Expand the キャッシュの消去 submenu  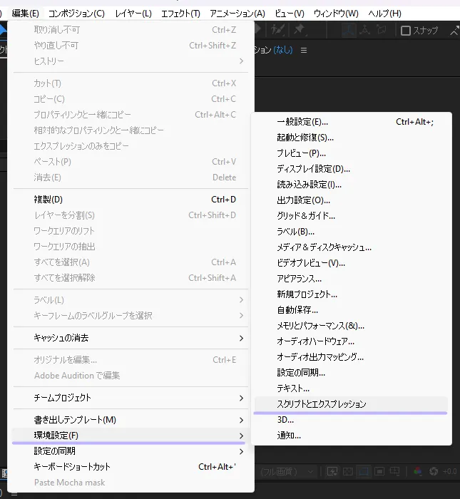[x=131, y=338]
